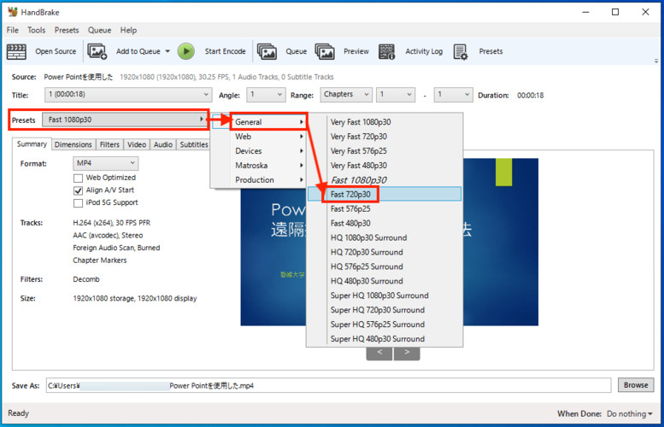Open the When Done dropdown
This screenshot has height=427, width=664.
click(629, 413)
